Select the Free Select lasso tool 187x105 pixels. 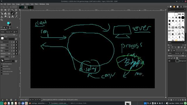(x=9, y=10)
